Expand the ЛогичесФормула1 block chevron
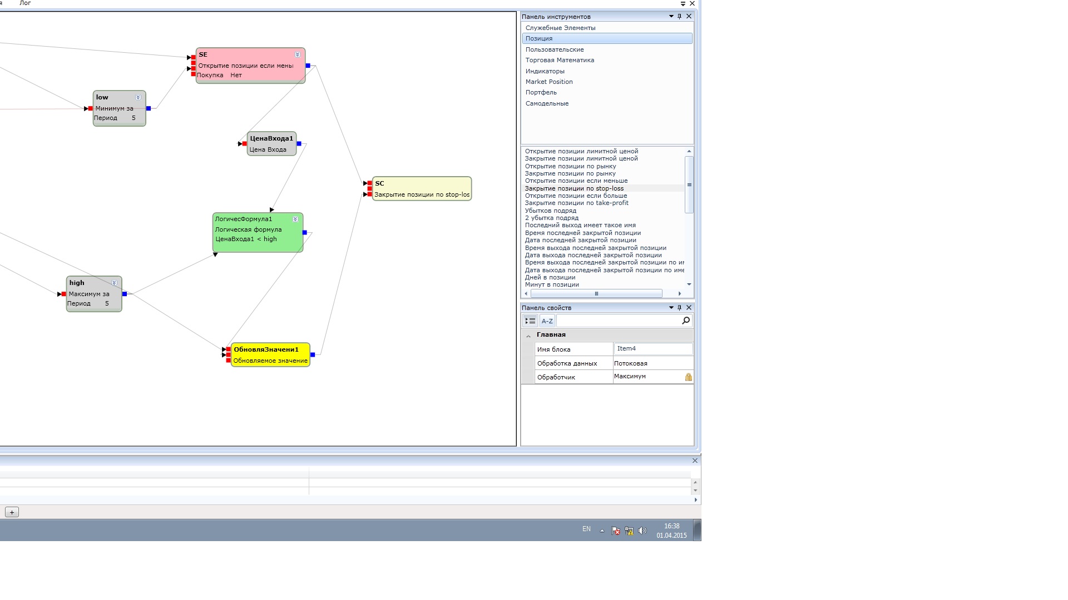The image size is (1068, 600). click(x=295, y=219)
